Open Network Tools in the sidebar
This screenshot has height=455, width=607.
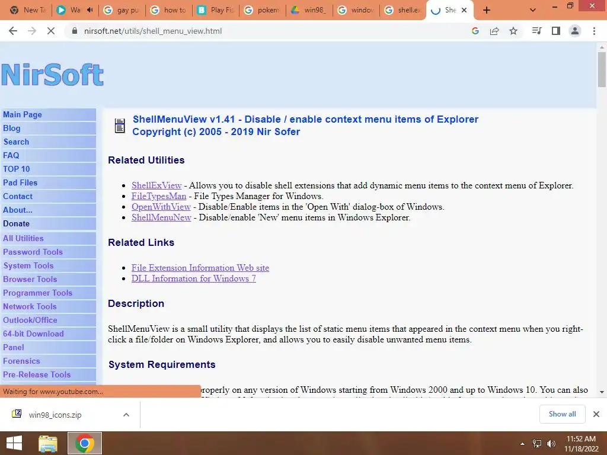[x=48, y=306]
